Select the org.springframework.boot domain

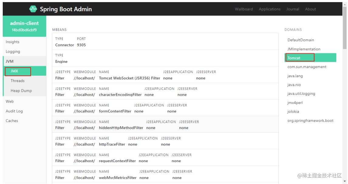[310, 121]
